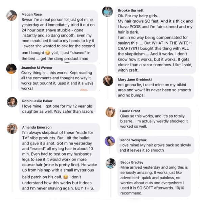
Task: Open Amanda Emerson's profile picture
Action: (12, 129)
